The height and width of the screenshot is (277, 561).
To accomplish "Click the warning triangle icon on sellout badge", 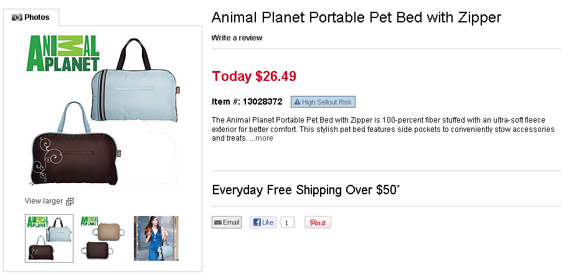I will [x=297, y=101].
